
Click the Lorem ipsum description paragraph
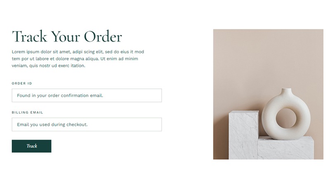click(x=78, y=59)
